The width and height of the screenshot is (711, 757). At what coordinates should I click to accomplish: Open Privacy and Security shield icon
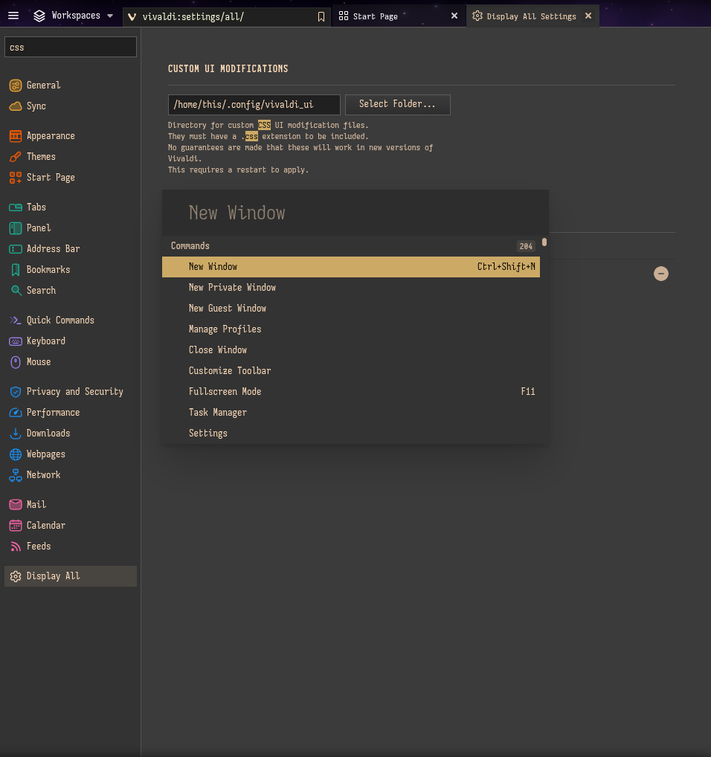(x=16, y=392)
